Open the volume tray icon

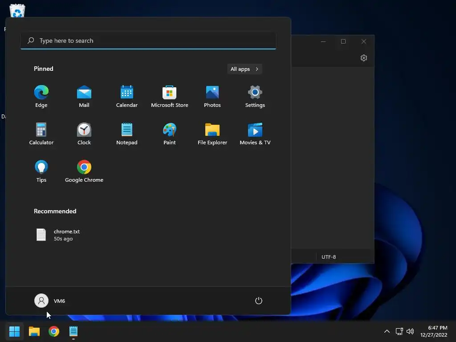[x=410, y=331]
